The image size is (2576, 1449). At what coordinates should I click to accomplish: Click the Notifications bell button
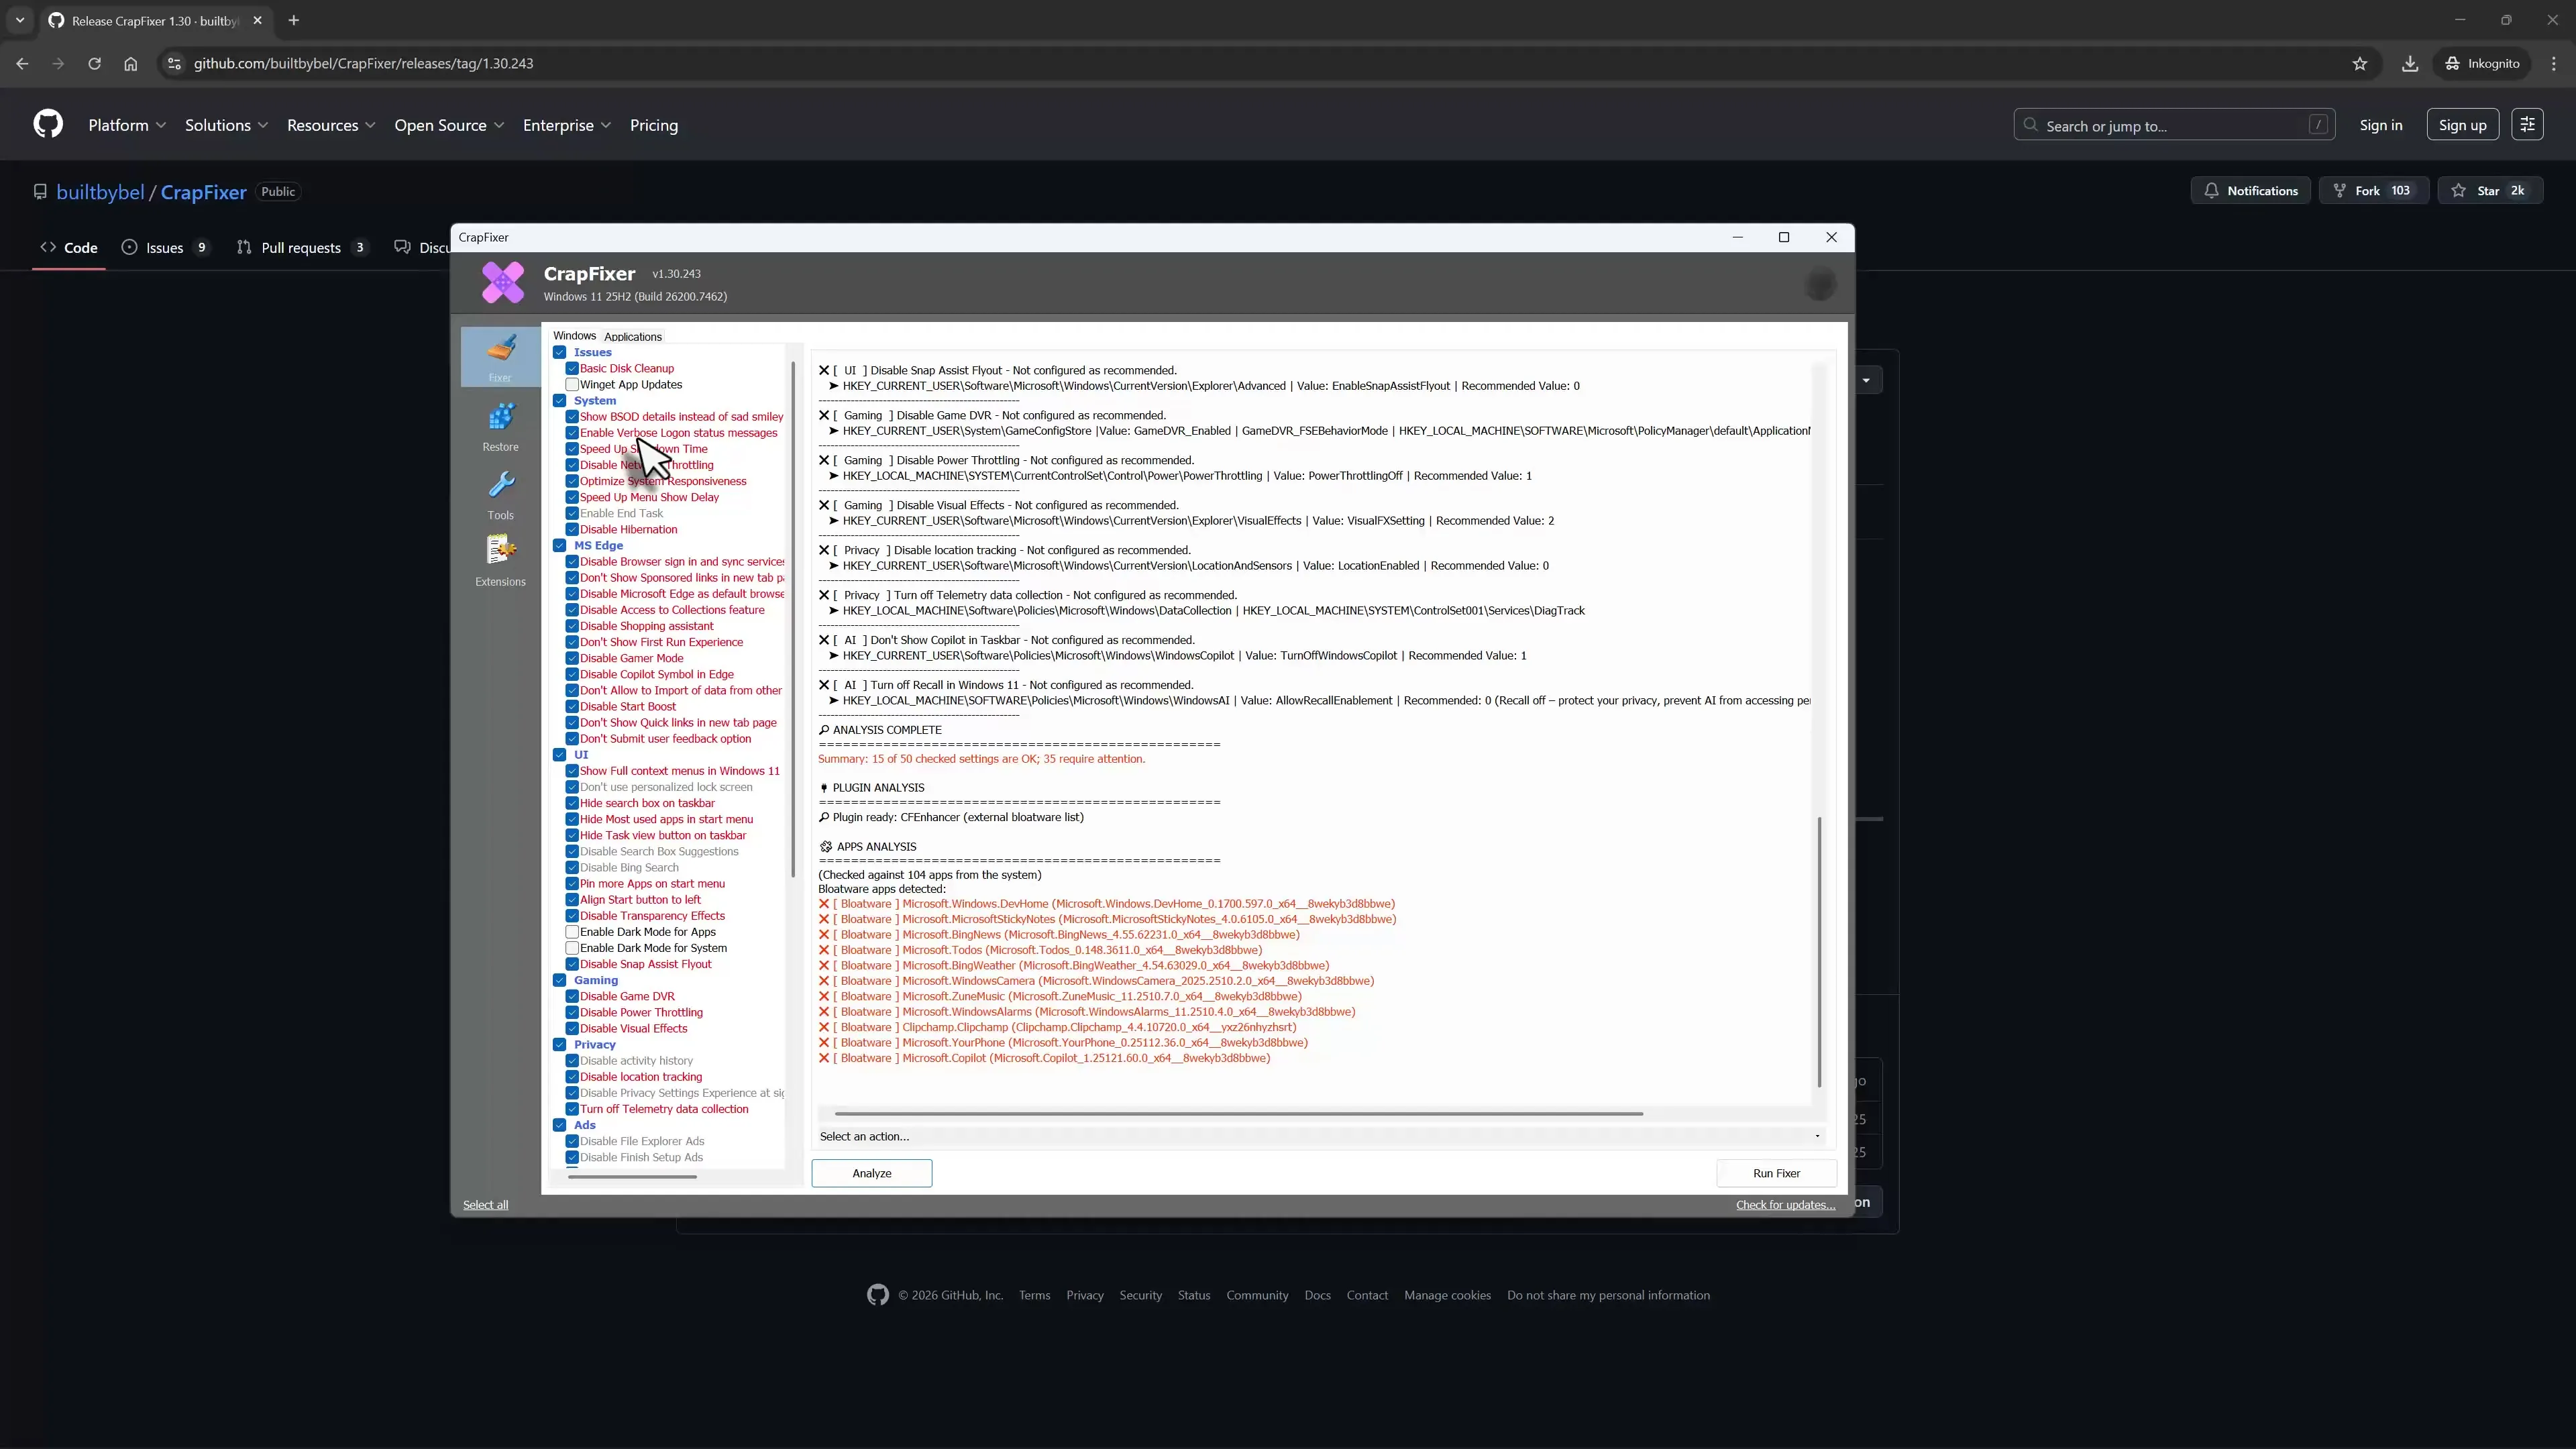point(2250,191)
